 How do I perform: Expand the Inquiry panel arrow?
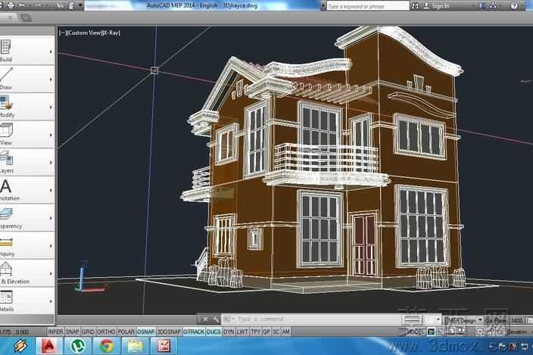tap(51, 246)
